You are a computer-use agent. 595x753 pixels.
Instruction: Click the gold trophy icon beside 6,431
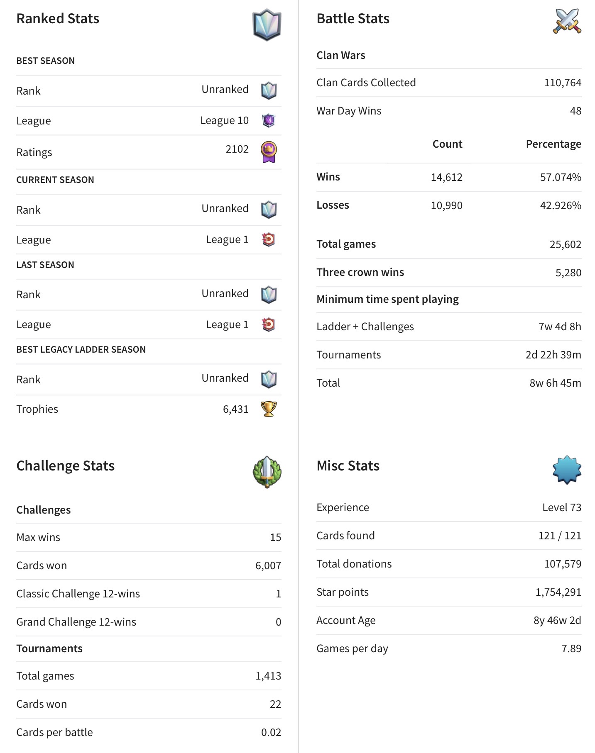click(269, 409)
